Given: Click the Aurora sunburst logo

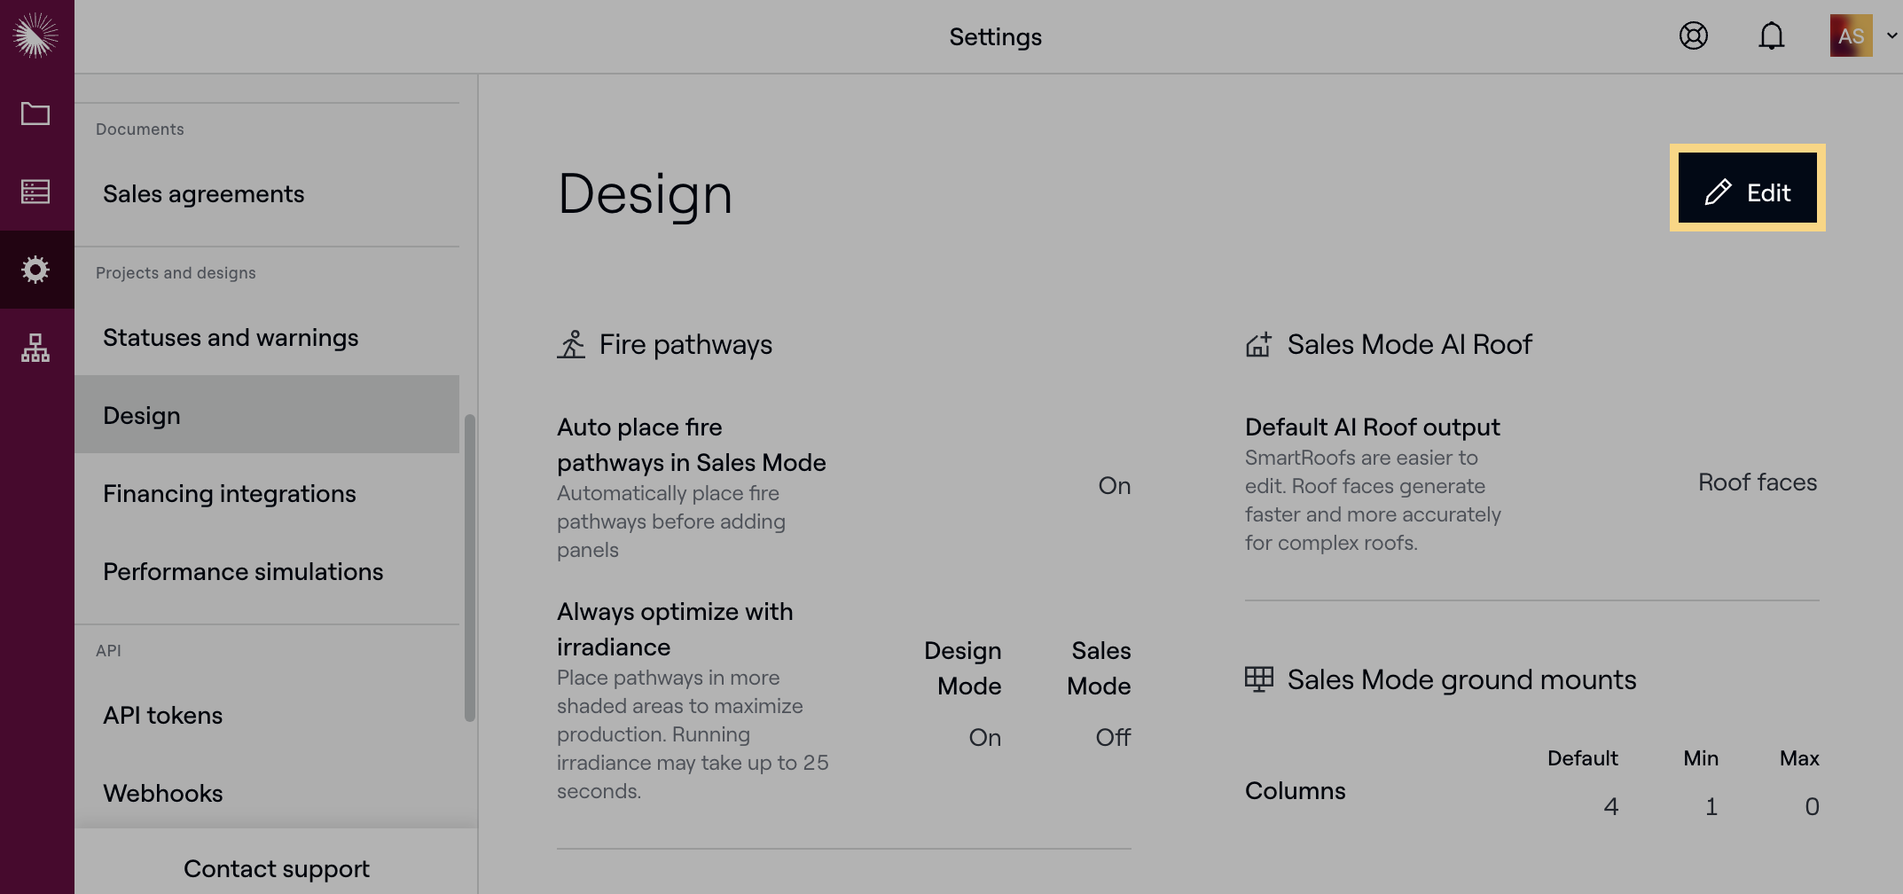Looking at the screenshot, I should (x=35, y=35).
